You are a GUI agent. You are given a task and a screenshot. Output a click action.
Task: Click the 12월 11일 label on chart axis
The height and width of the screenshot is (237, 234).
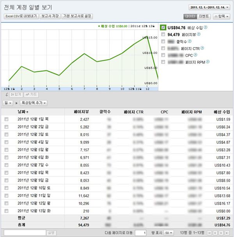pos(135,89)
